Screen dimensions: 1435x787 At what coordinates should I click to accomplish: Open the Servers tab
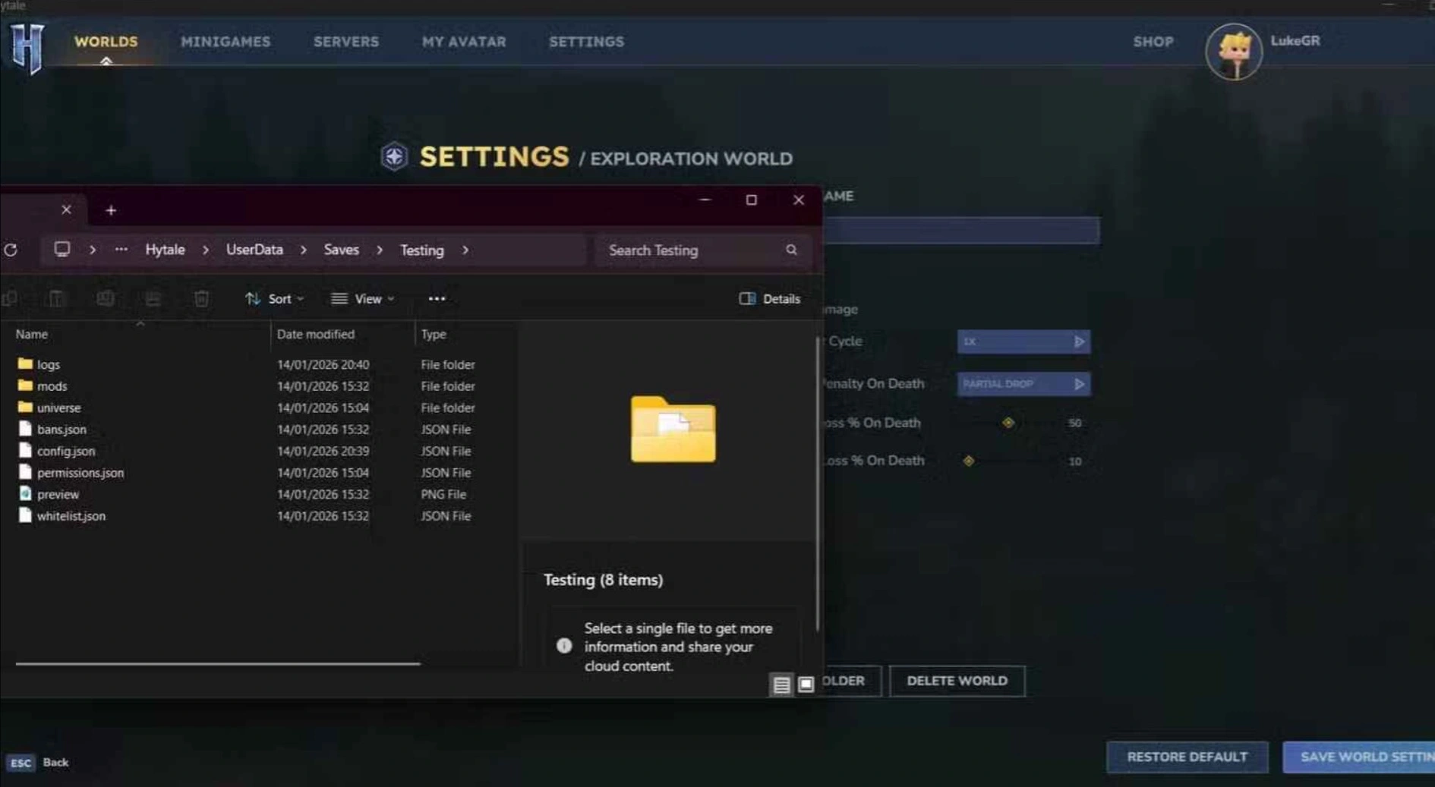click(346, 42)
